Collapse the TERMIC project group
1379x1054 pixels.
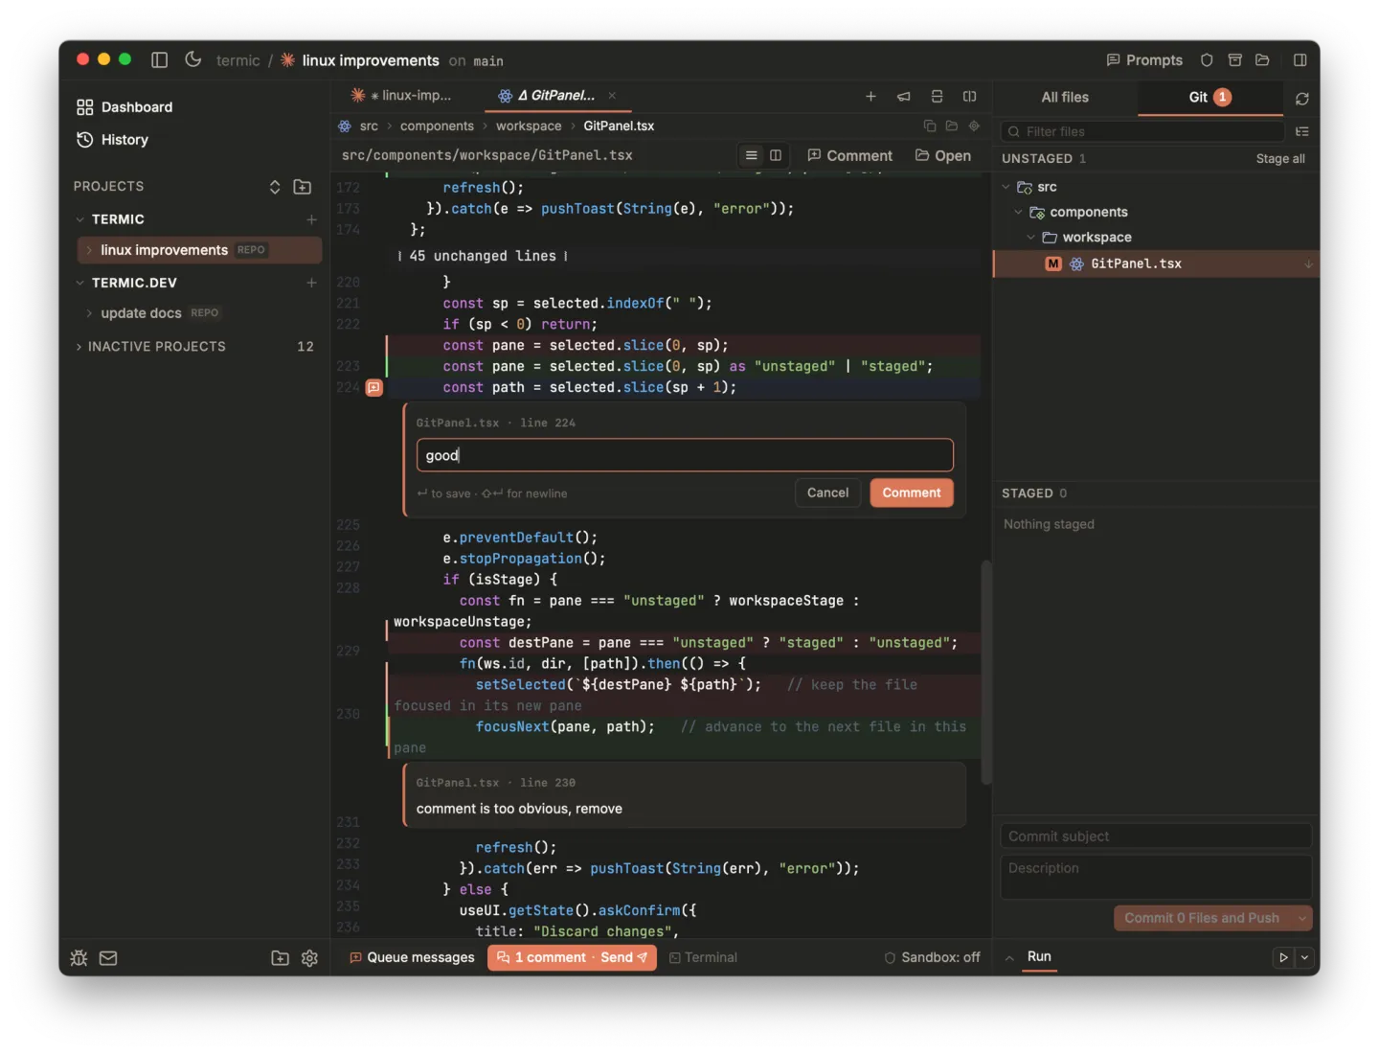(x=80, y=219)
